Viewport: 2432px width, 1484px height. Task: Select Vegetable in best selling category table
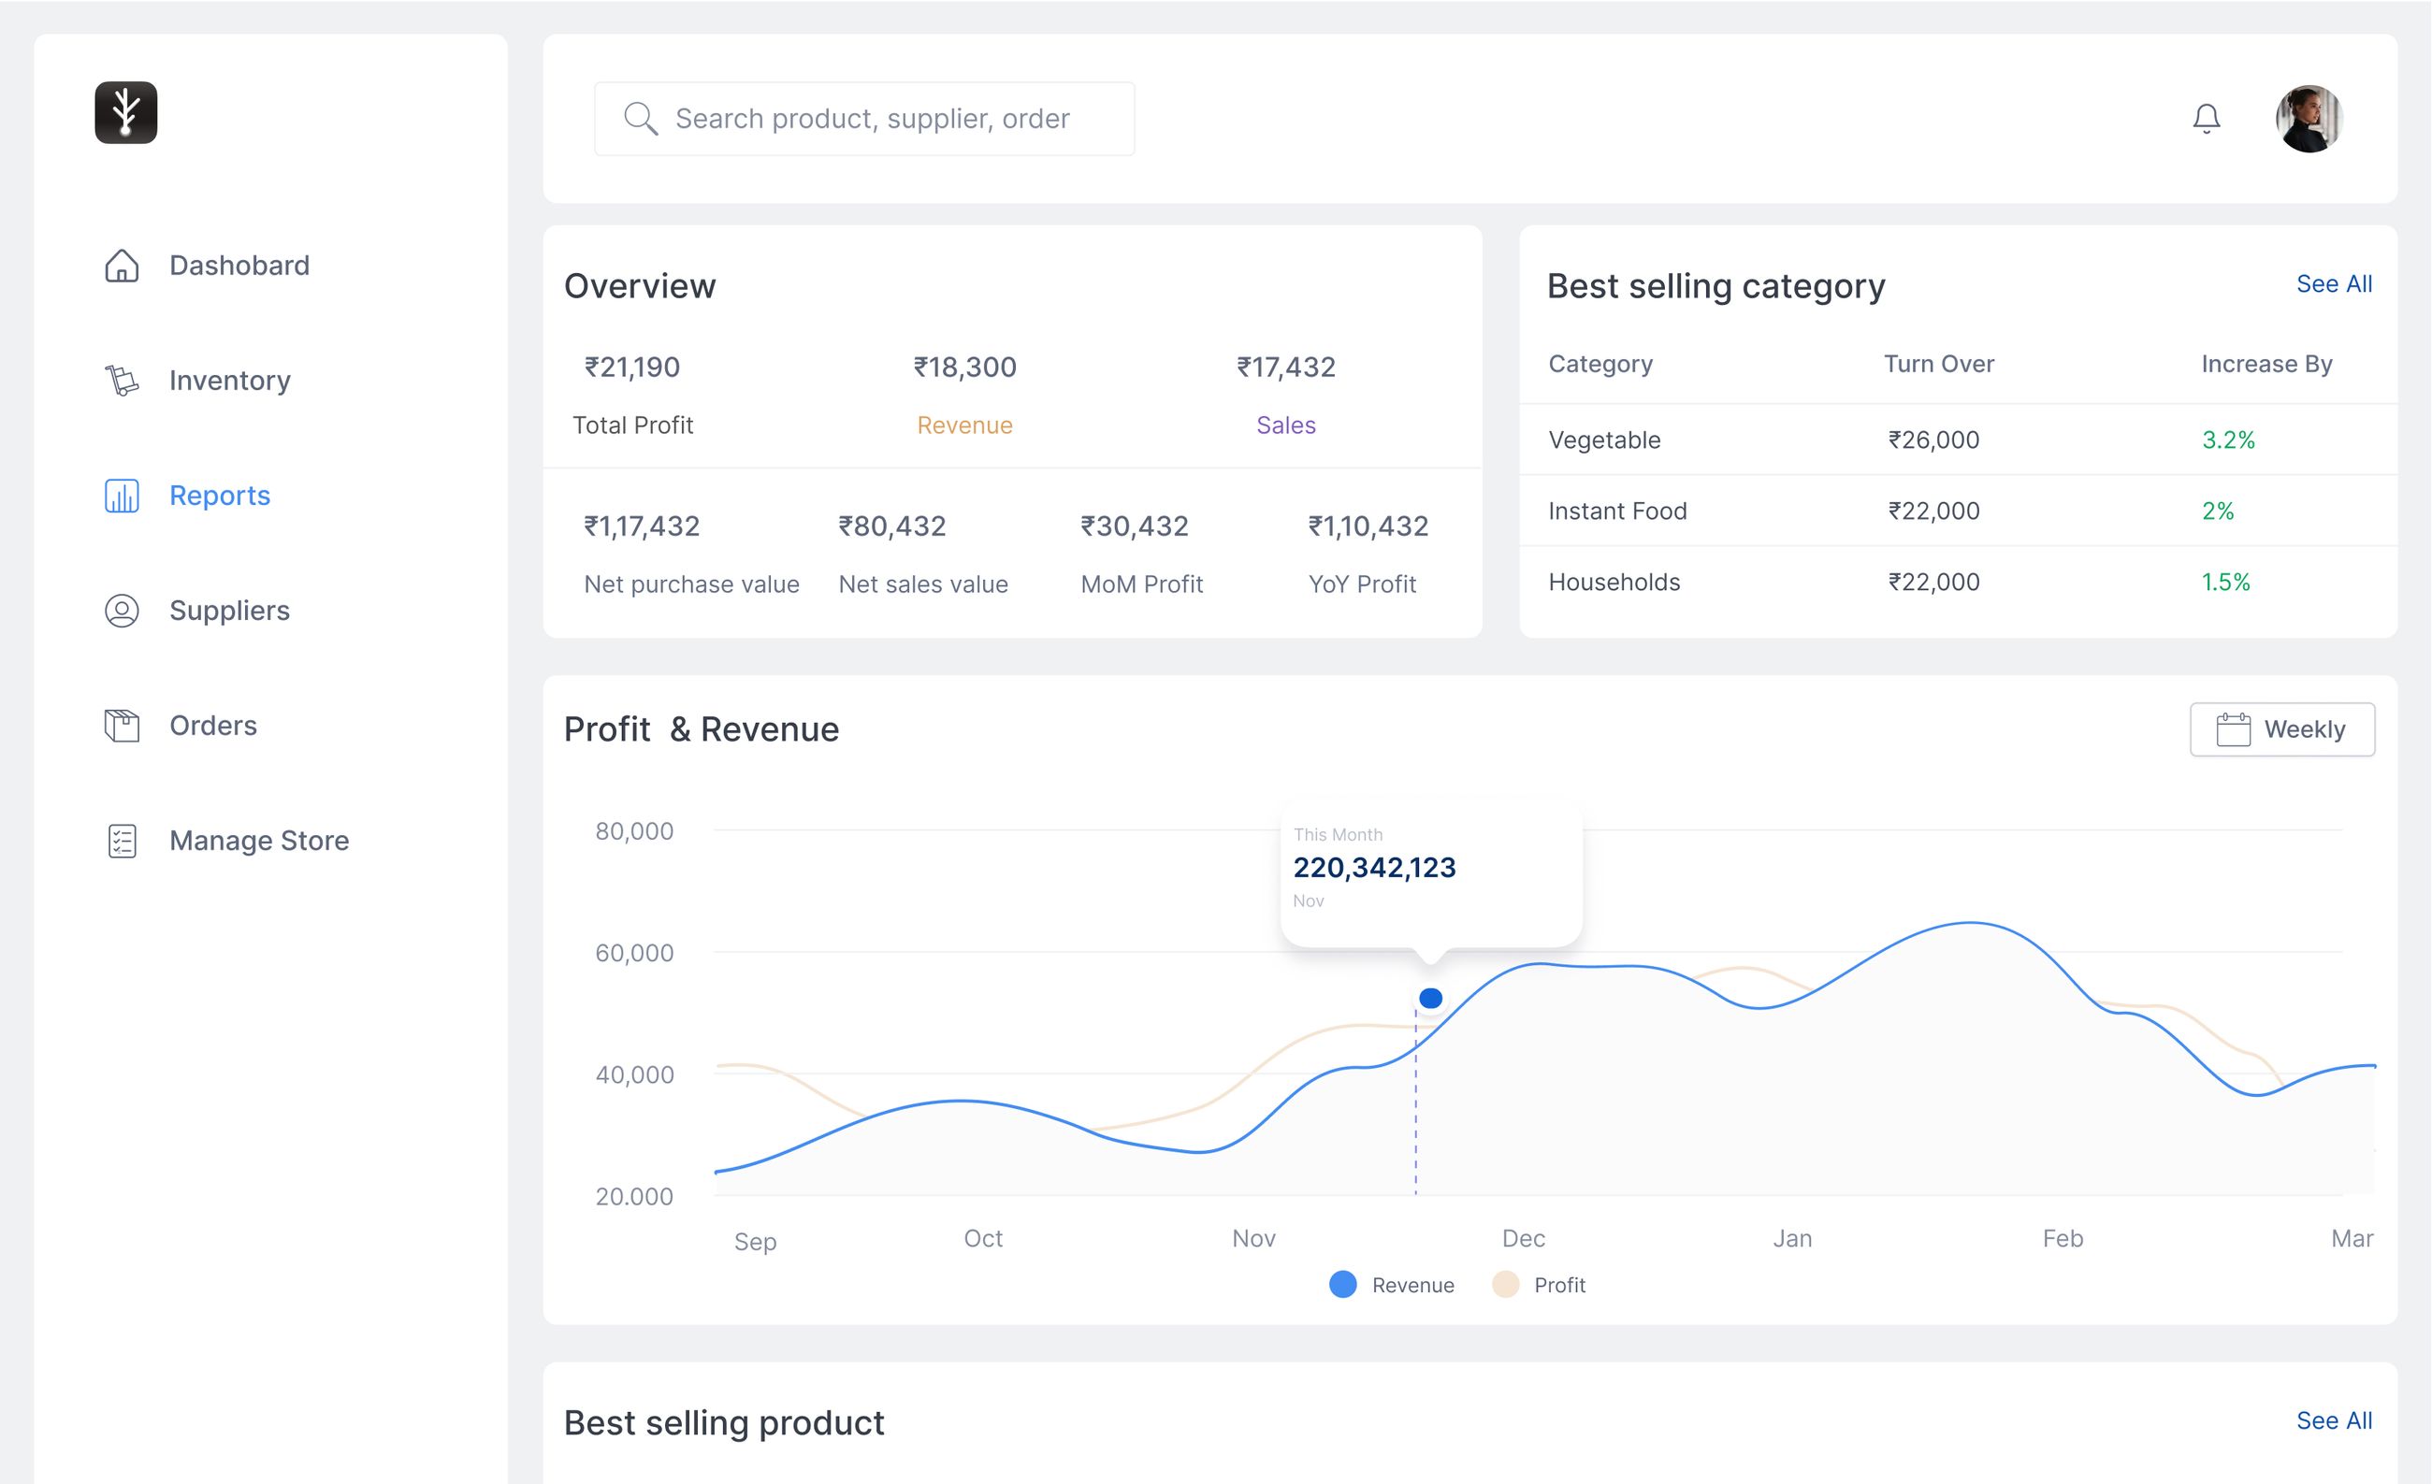(x=1604, y=440)
